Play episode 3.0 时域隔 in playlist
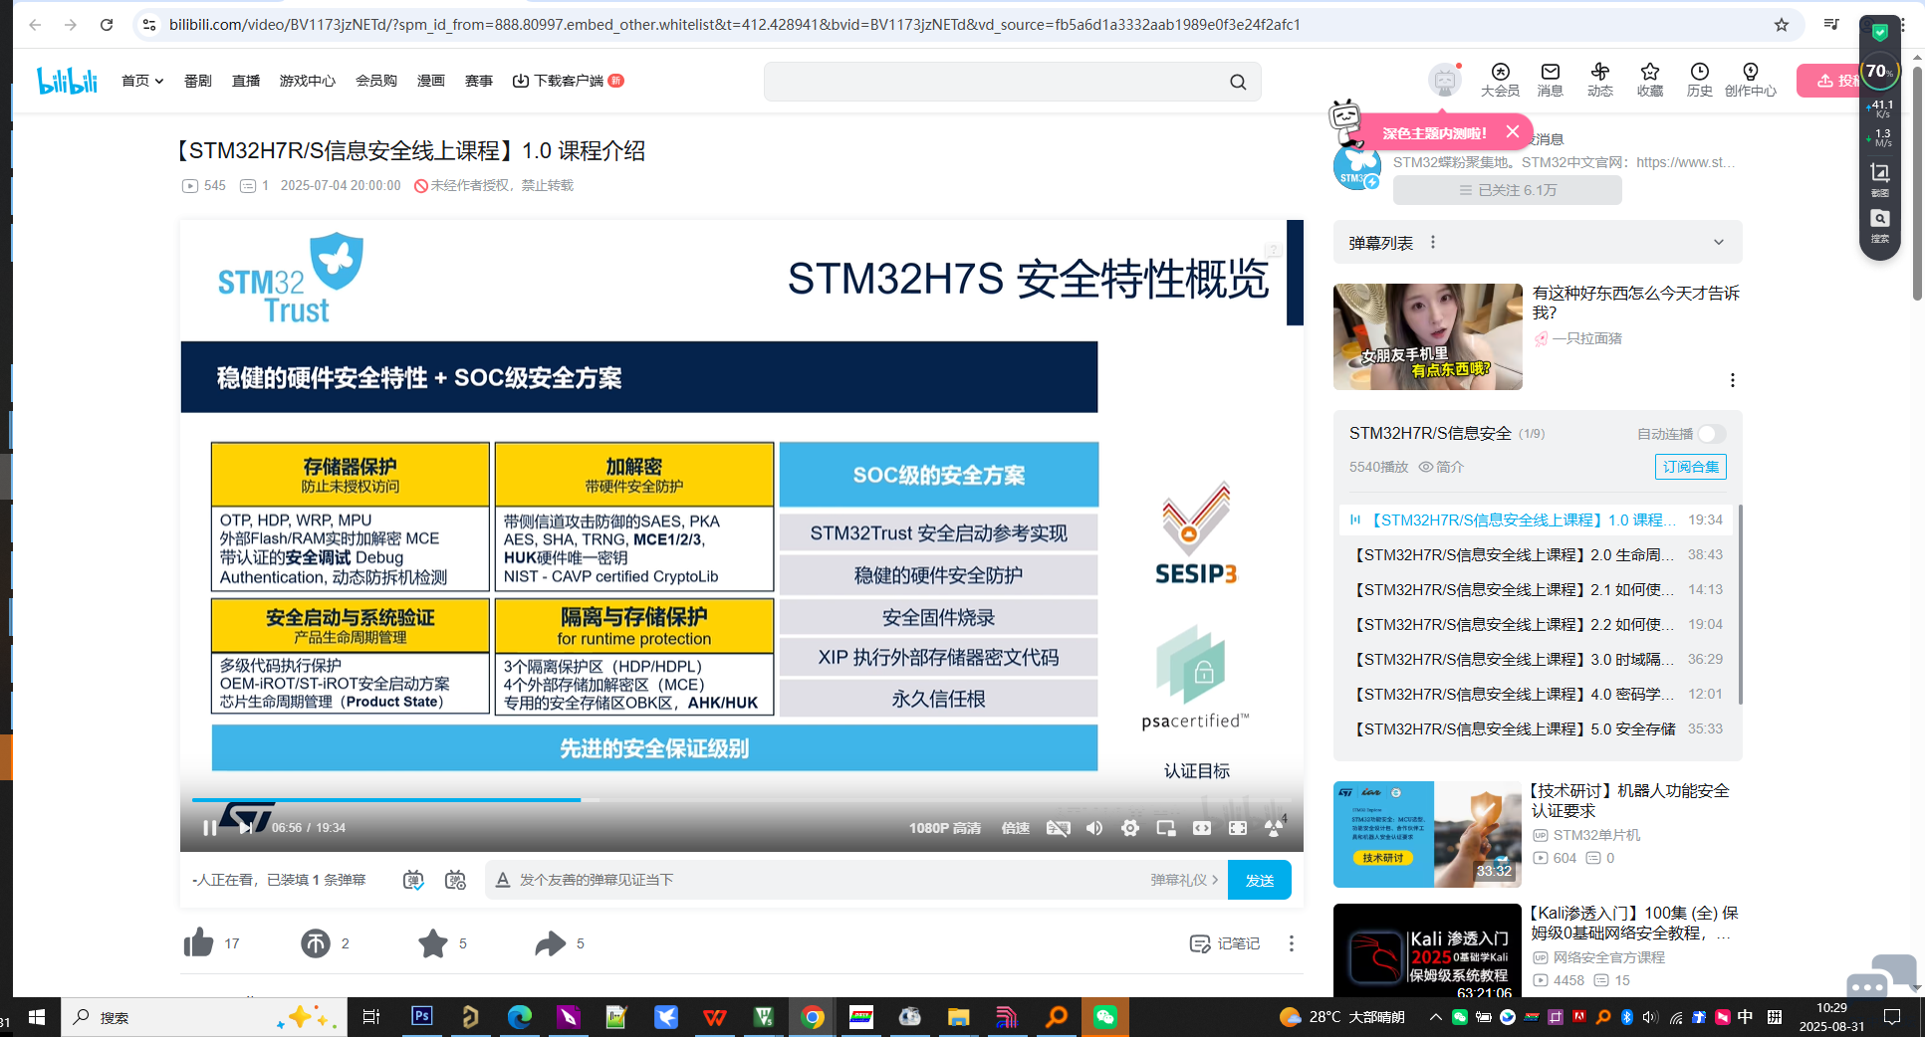Image resolution: width=1925 pixels, height=1037 pixels. pos(1538,660)
